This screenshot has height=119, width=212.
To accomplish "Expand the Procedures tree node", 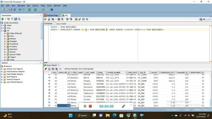I will click(x=5, y=44).
